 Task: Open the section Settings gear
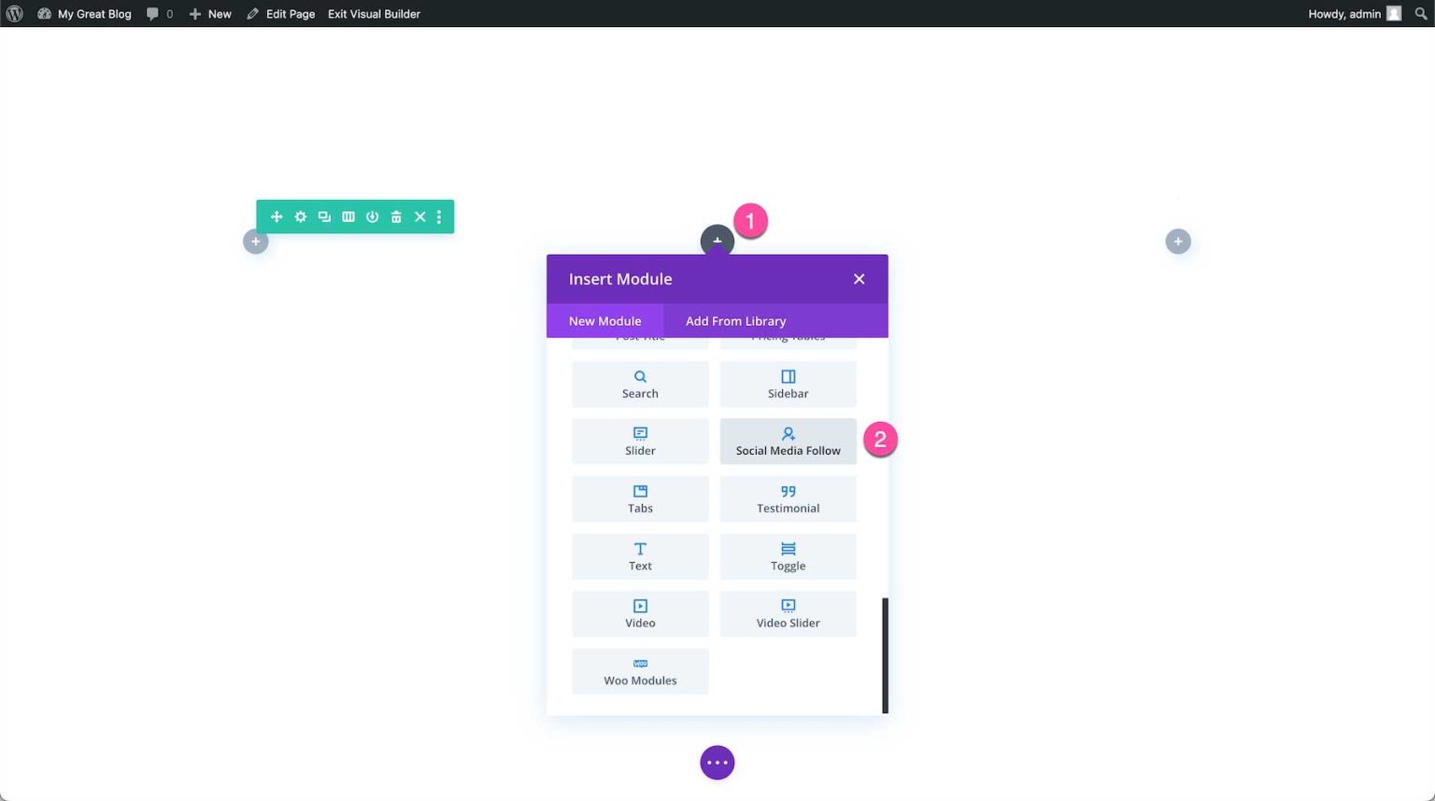300,217
